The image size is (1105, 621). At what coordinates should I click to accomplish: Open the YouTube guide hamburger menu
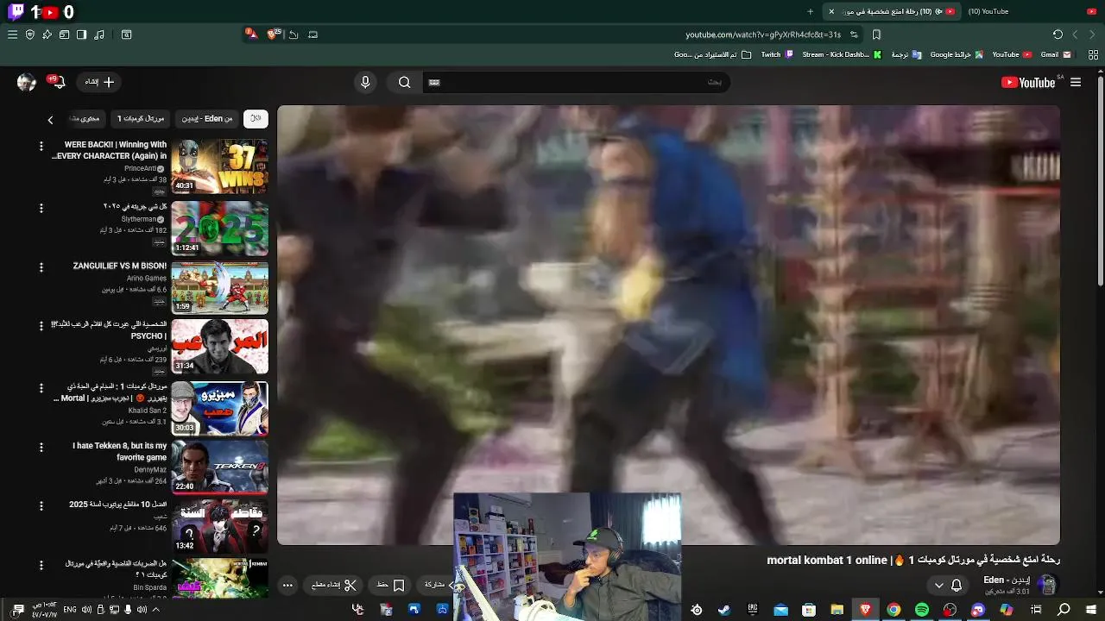(1076, 82)
